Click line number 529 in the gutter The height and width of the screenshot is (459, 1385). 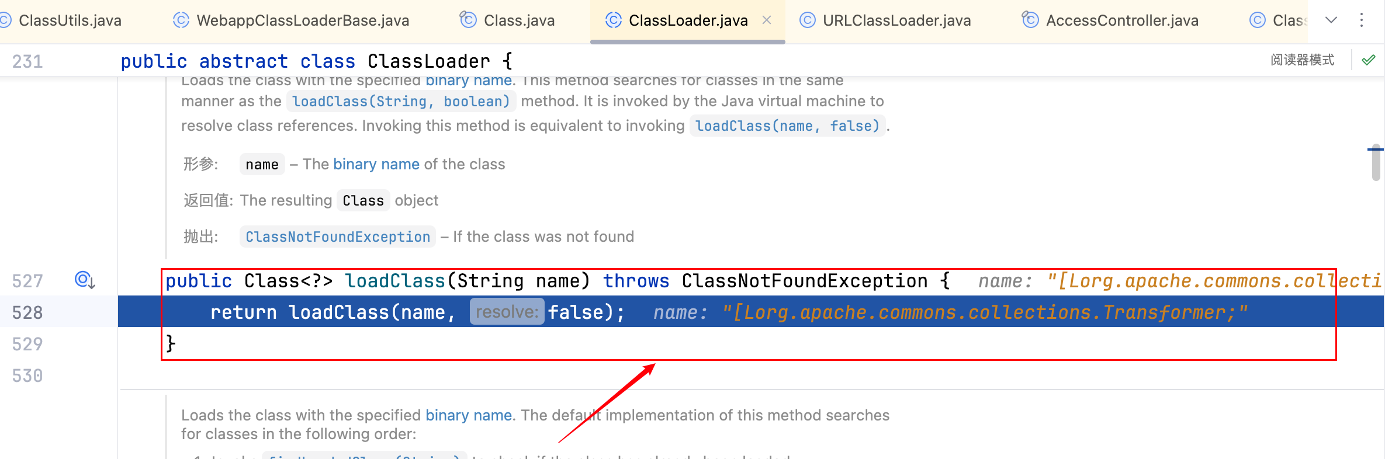[x=27, y=344]
